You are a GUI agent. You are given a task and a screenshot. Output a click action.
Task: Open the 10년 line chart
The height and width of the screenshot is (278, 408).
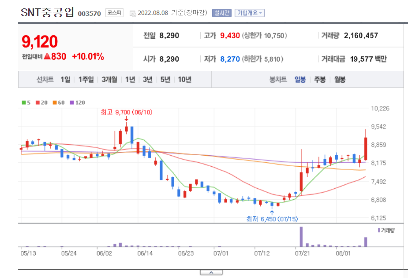[x=184, y=80]
